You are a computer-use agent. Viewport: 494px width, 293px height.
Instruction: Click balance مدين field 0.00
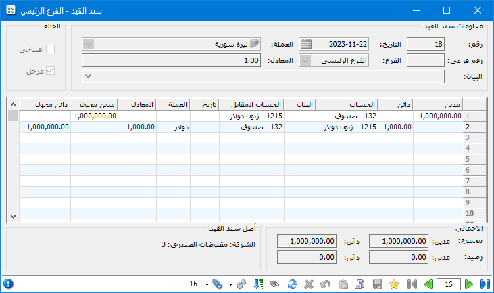click(x=399, y=257)
